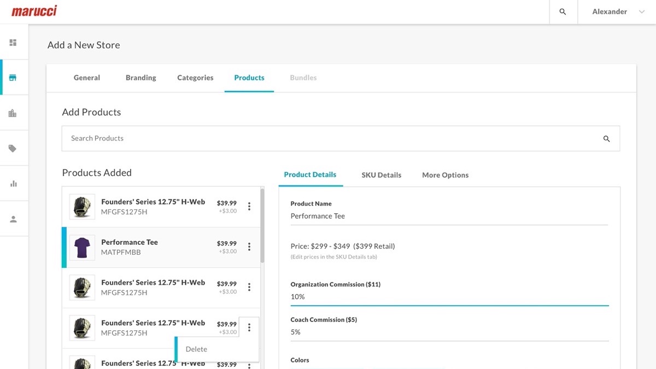656x369 pixels.
Task: Go to the Categories tab
Action: pyautogui.click(x=195, y=78)
